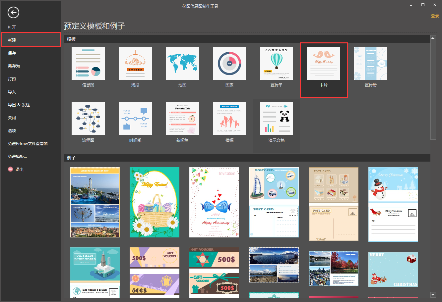
Task: Select the 图表 donut chart template
Action: (x=229, y=63)
